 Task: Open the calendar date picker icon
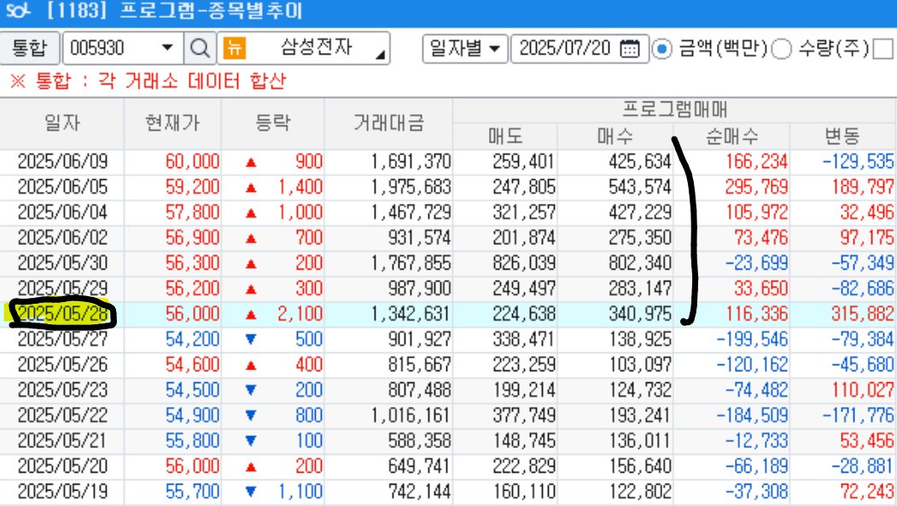(630, 49)
